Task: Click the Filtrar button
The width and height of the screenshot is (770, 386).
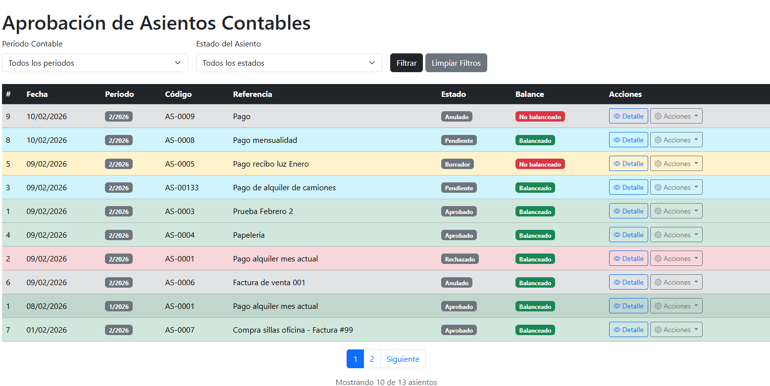Action: 406,63
